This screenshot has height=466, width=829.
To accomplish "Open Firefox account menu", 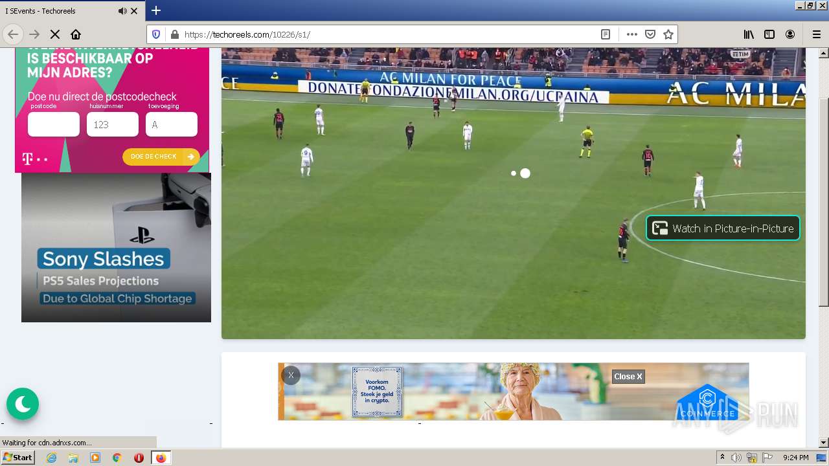I will point(790,34).
